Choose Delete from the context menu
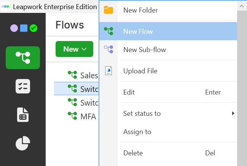 [x=133, y=153]
